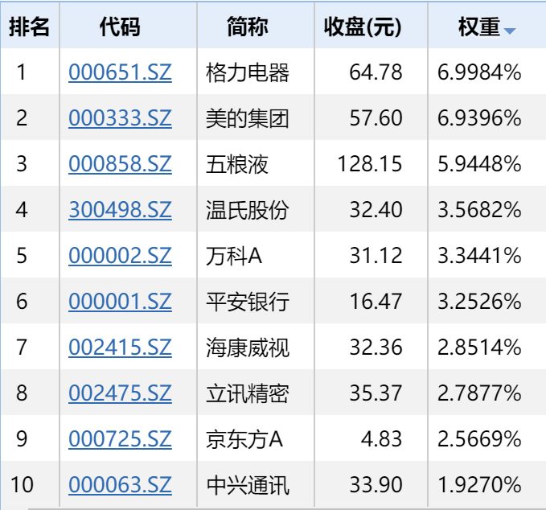Screen dimensions: 546x510
Task: Click the weight value 2.8514%
Action: pyautogui.click(x=479, y=348)
